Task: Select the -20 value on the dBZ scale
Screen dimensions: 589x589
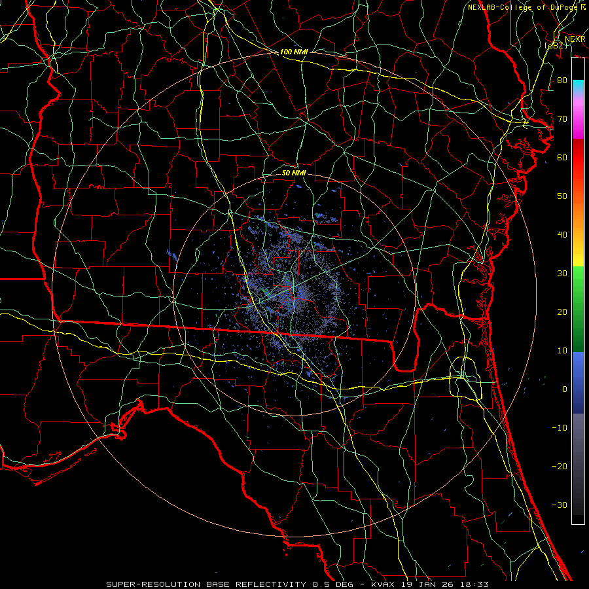Action: pos(560,467)
